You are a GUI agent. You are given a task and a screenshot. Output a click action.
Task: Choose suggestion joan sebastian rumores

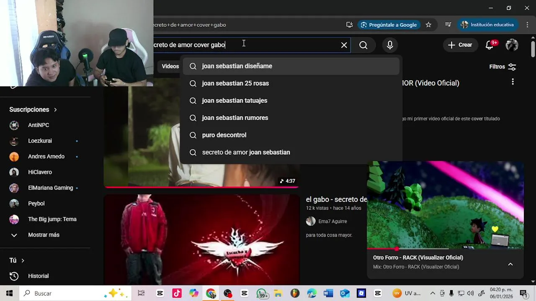pos(291,118)
